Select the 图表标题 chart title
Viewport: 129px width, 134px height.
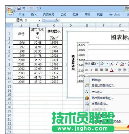(120, 37)
